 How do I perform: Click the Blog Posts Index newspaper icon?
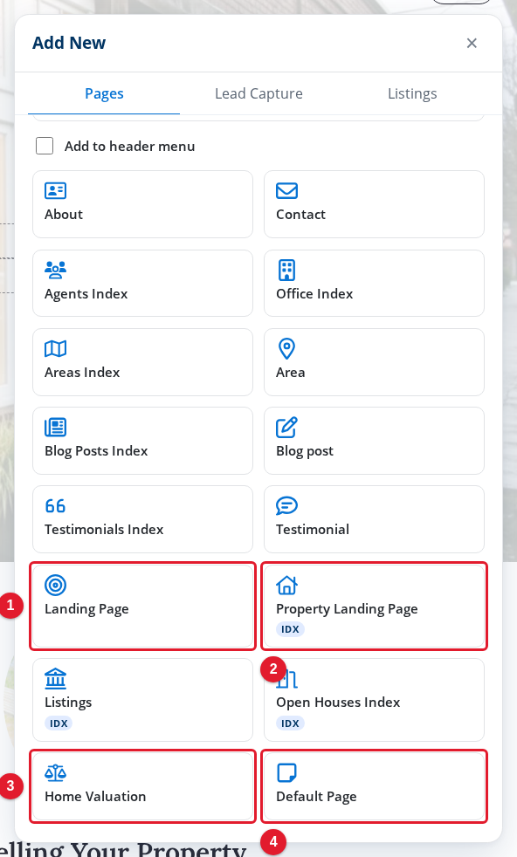pyautogui.click(x=55, y=428)
